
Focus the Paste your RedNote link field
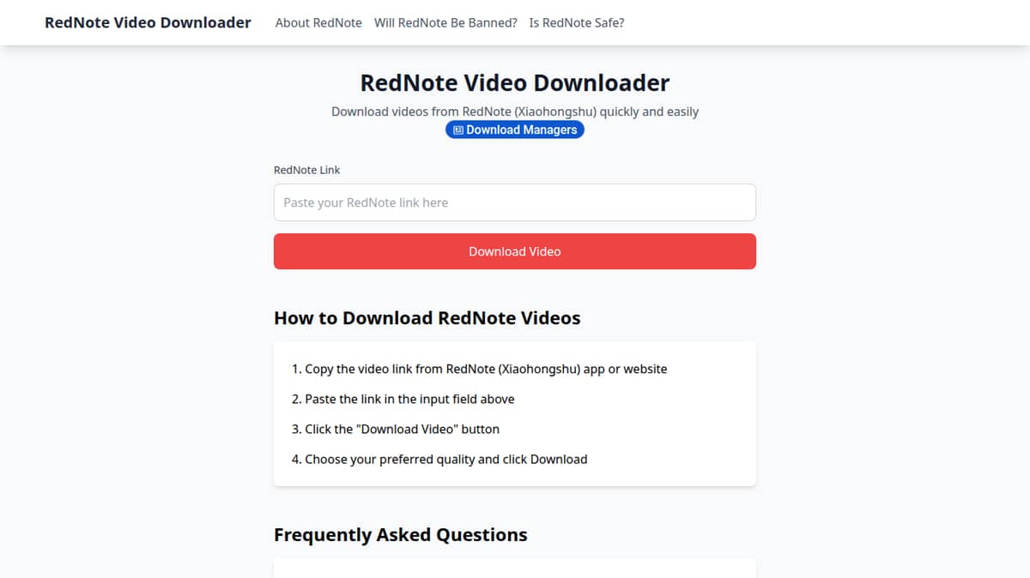515,202
